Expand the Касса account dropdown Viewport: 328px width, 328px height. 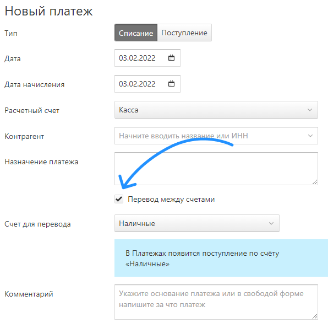(216, 110)
